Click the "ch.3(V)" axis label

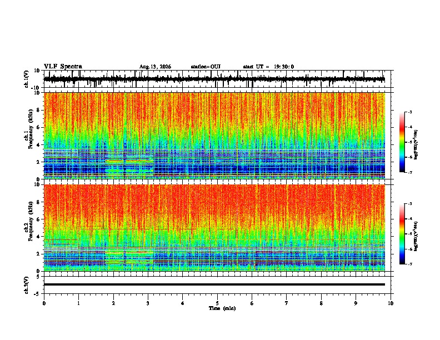27,285
